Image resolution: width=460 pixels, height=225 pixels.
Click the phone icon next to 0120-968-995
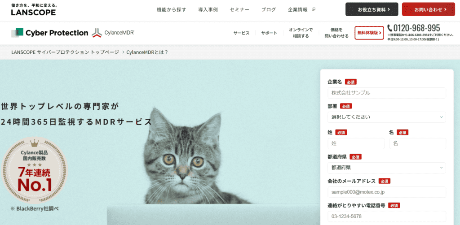coord(390,28)
